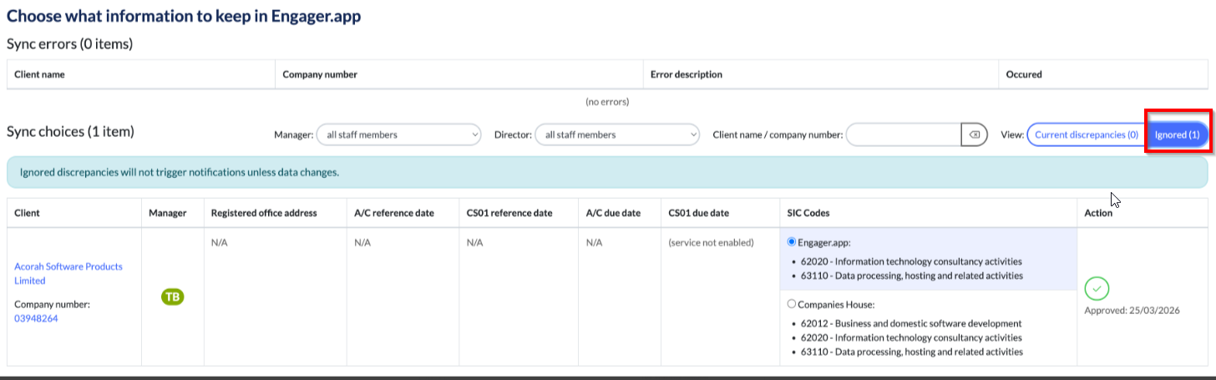Click the Error description column header
The width and height of the screenshot is (1216, 380).
(687, 74)
